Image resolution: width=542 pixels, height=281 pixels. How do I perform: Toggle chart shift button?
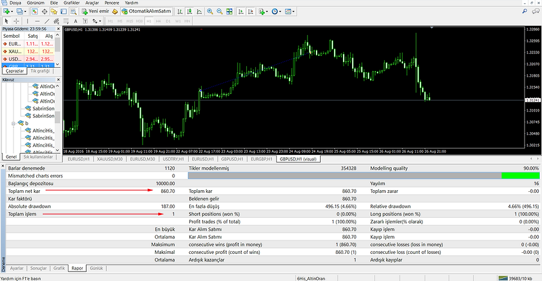[250, 11]
